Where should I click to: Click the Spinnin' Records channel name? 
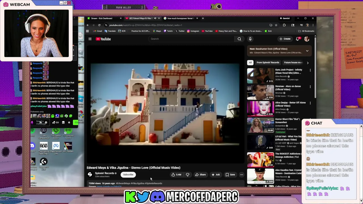click(x=104, y=173)
